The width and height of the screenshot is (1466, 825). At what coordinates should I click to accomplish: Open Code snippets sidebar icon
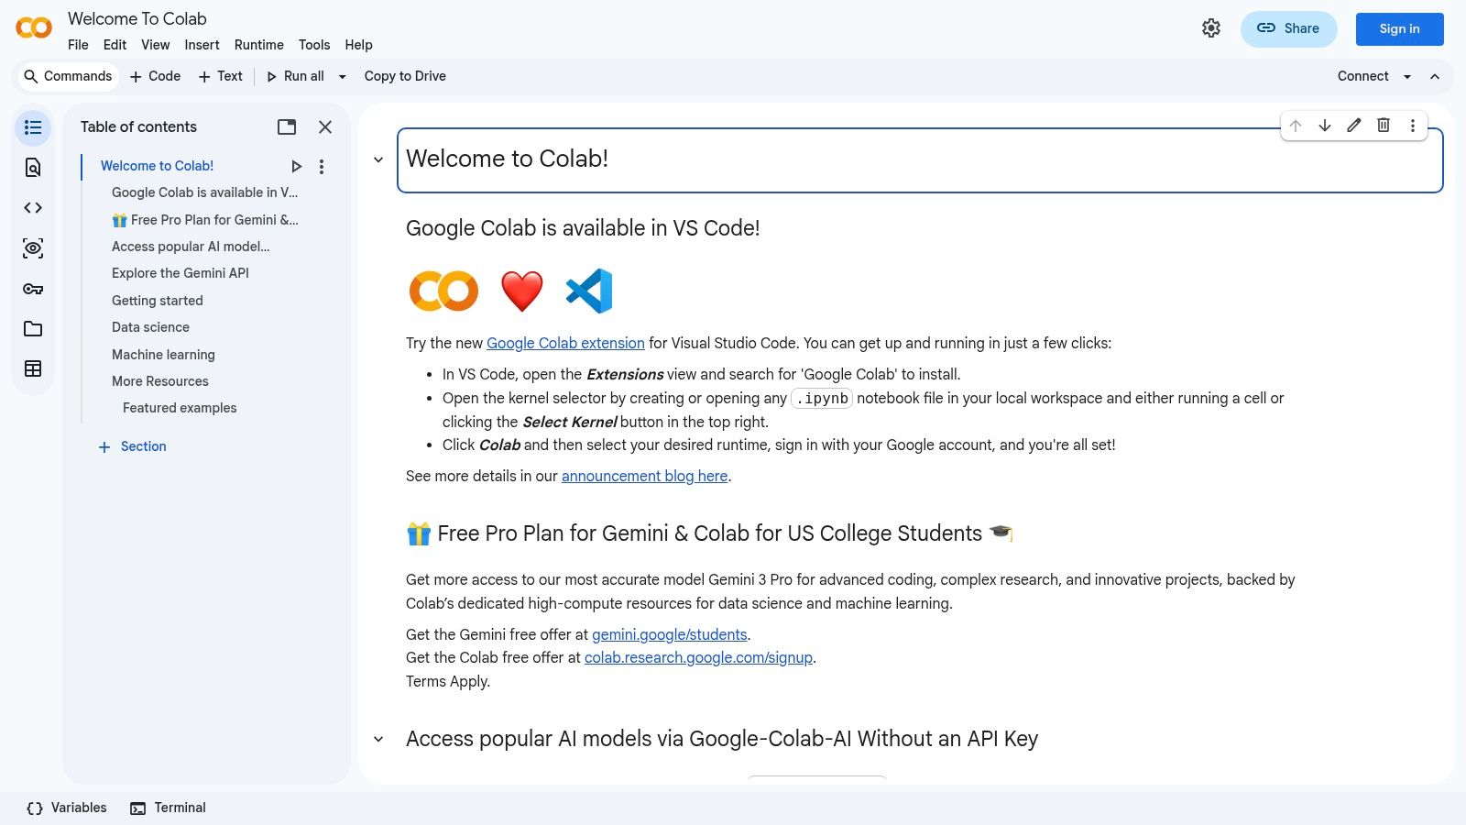coord(33,208)
